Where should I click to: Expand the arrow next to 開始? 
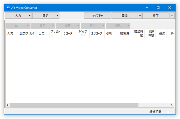(x=140, y=15)
